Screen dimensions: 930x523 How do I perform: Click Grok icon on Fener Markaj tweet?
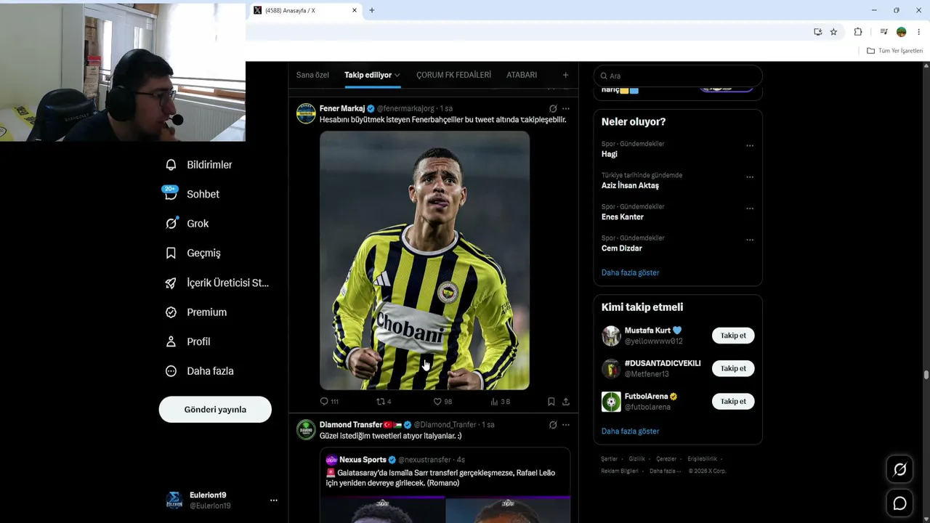pyautogui.click(x=553, y=109)
